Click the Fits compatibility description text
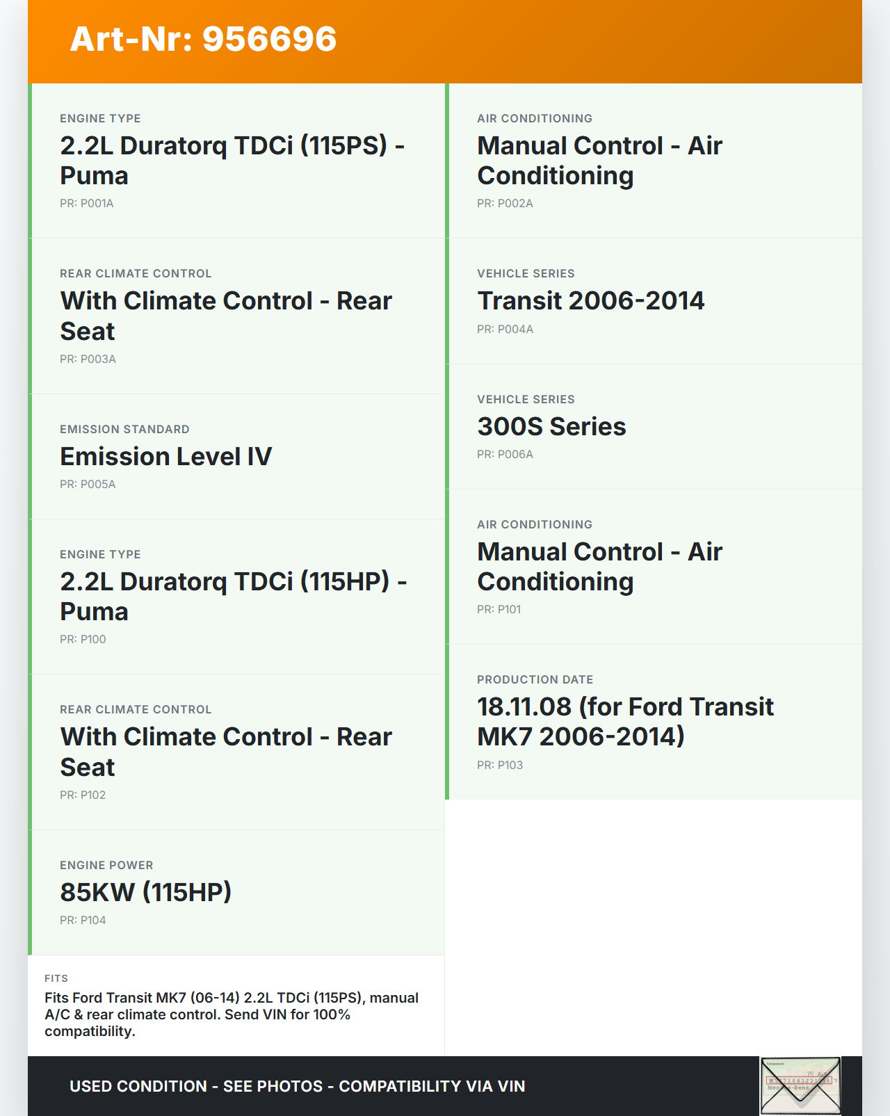This screenshot has width=890, height=1116. pyautogui.click(x=232, y=1014)
